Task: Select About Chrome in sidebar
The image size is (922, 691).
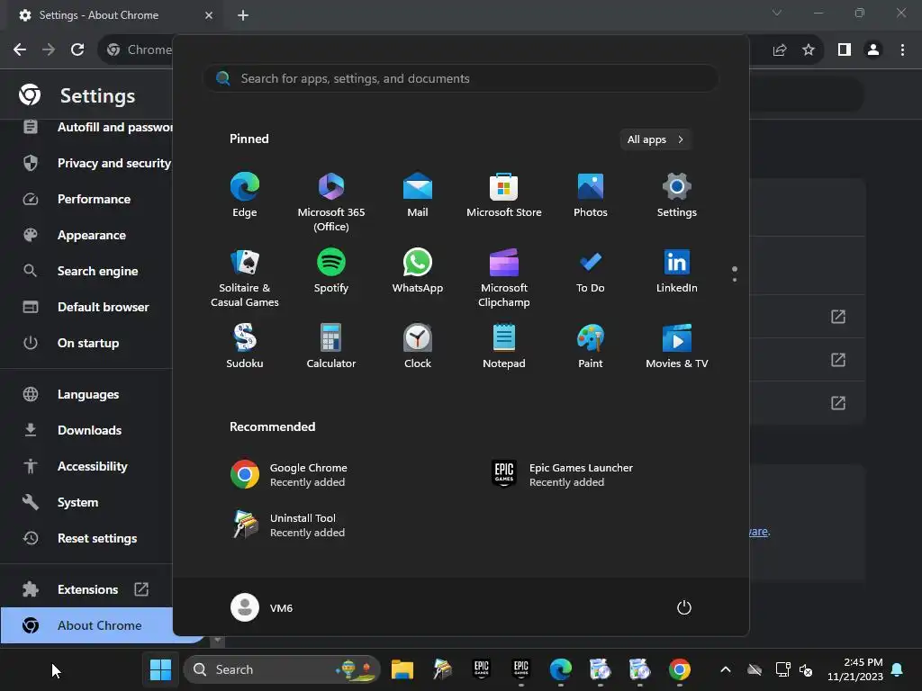Action: [87, 625]
